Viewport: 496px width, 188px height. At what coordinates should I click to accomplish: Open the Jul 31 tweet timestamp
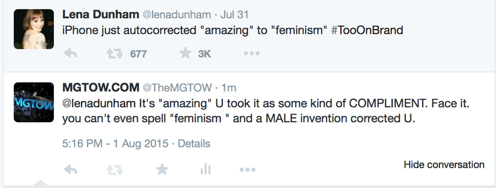pyautogui.click(x=234, y=15)
